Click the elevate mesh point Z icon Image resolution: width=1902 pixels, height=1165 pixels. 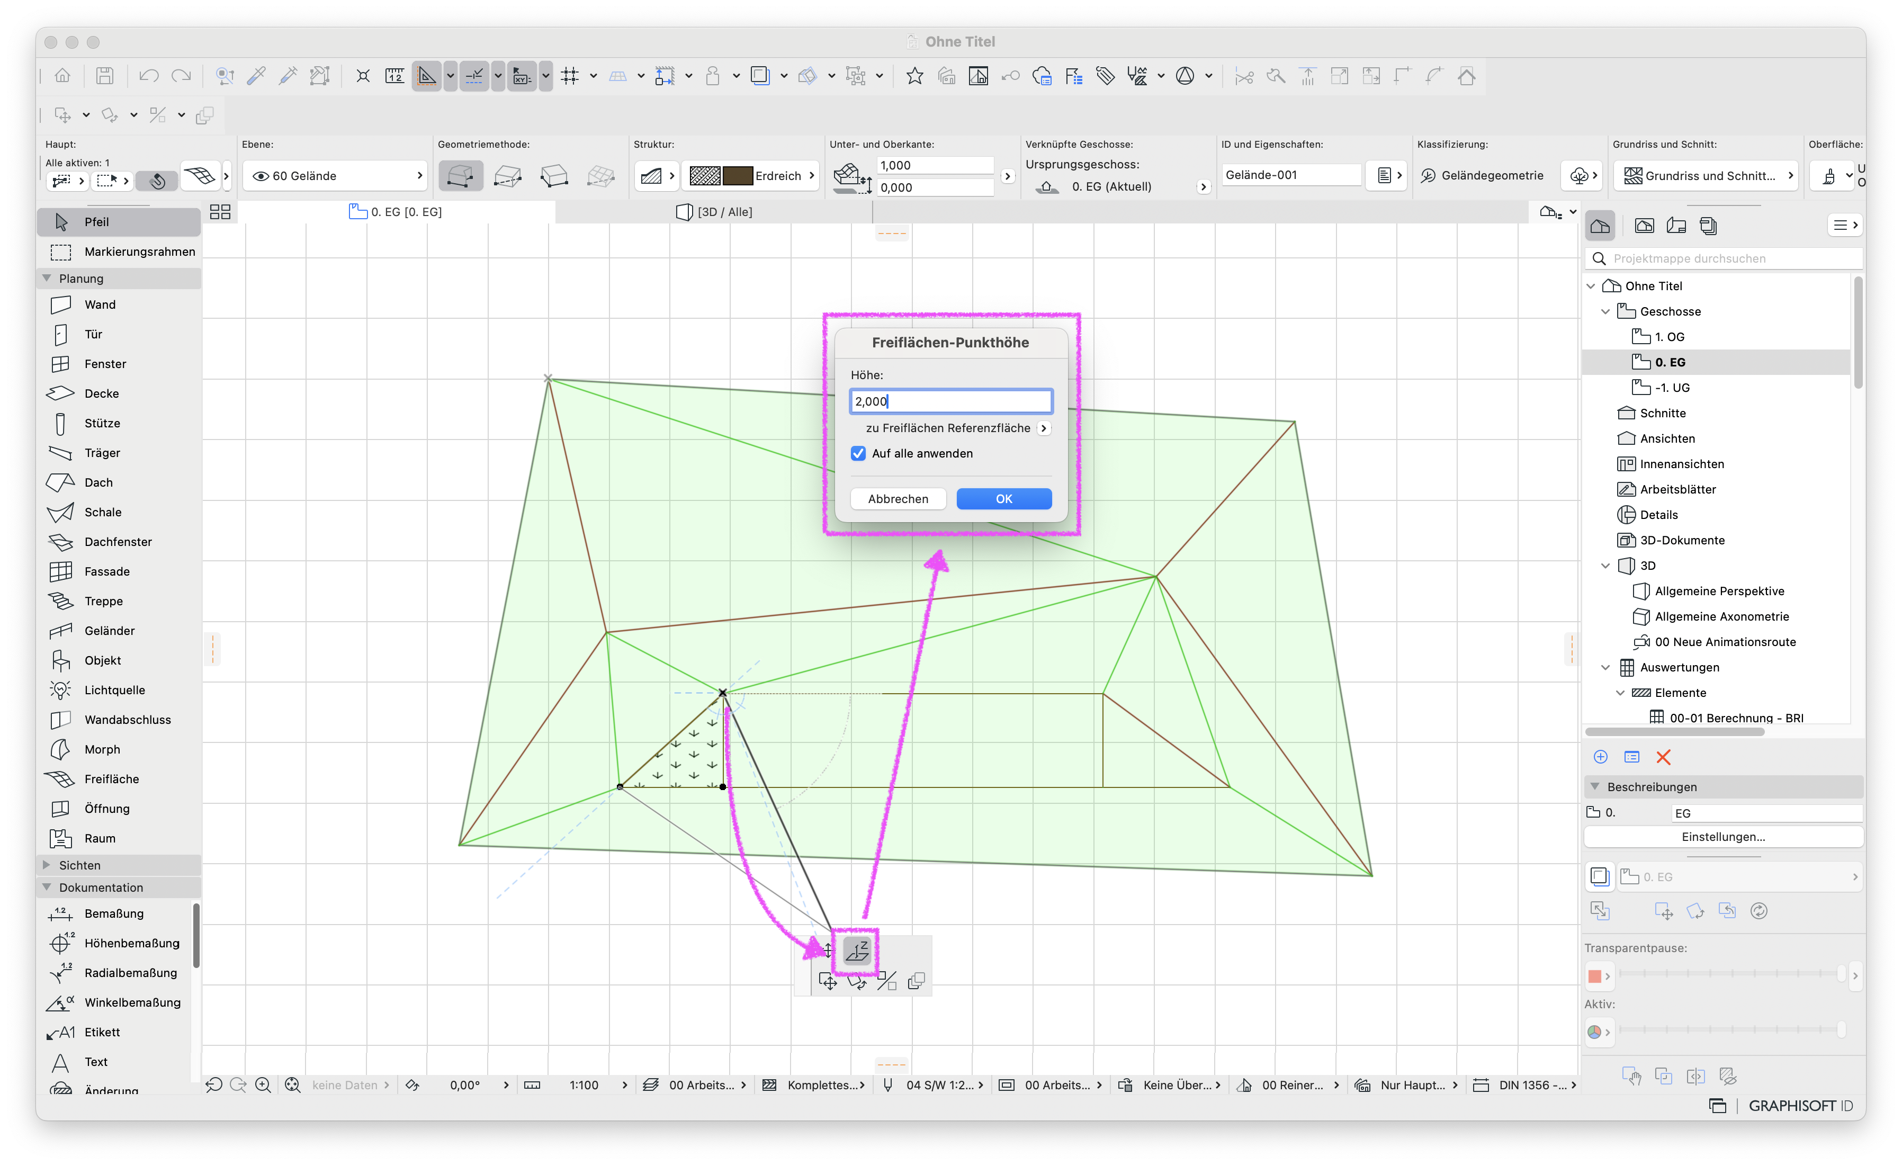click(857, 951)
